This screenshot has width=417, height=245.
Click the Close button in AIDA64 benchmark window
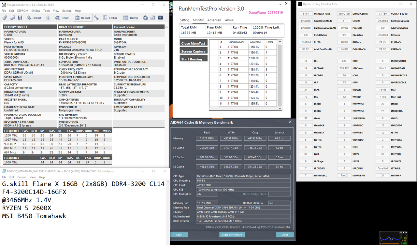(285, 235)
